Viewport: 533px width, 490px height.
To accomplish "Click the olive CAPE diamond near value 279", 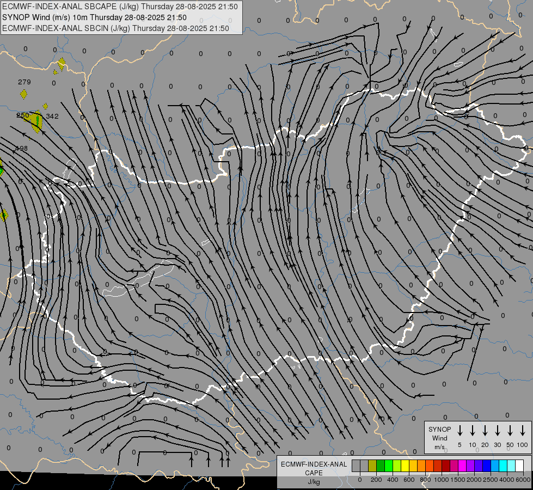I will coord(23,94).
